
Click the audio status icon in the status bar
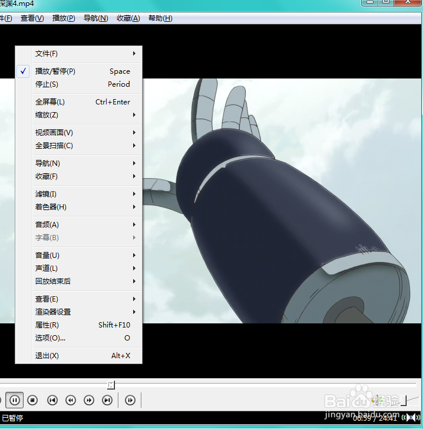[x=411, y=418]
